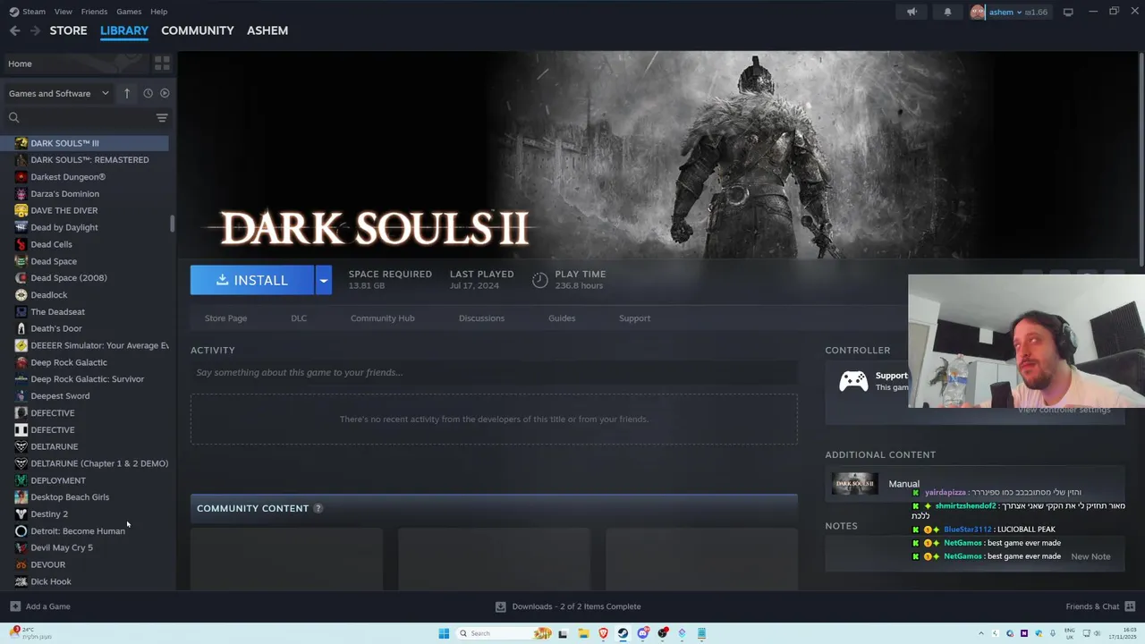Click the Destiny 2 game icon
Viewport: 1145px width, 644px height.
21,514
